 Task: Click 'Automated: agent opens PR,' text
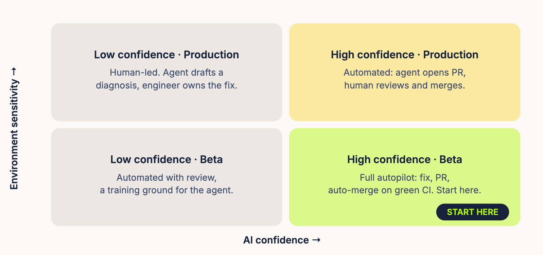404,73
